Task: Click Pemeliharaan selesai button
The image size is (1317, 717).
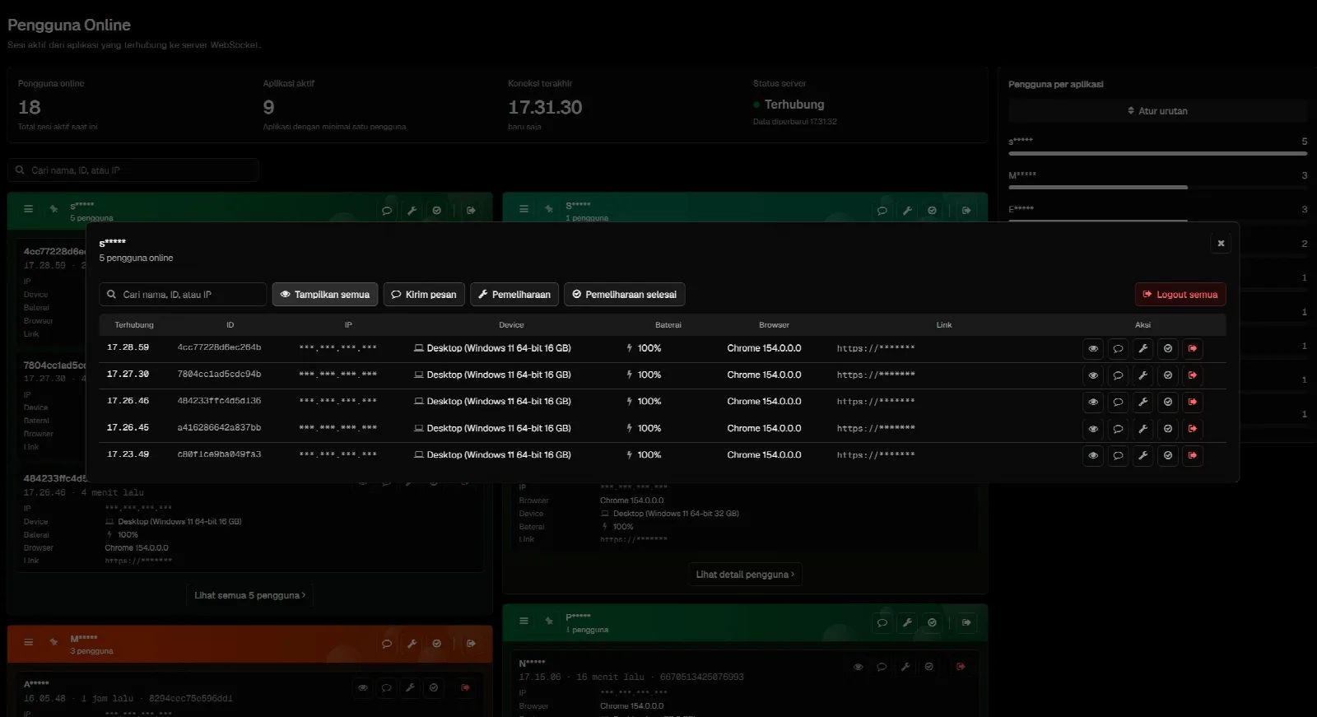Action: point(625,295)
